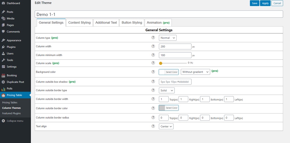Screen dimensions: 290x143
Task: Open the Without gradient dropdown
Action: point(195,72)
